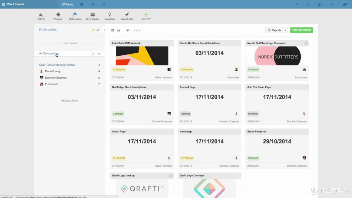Viewport: 352px width, 198px height.
Task: Change sorting with the AZ button
Action: (119, 31)
